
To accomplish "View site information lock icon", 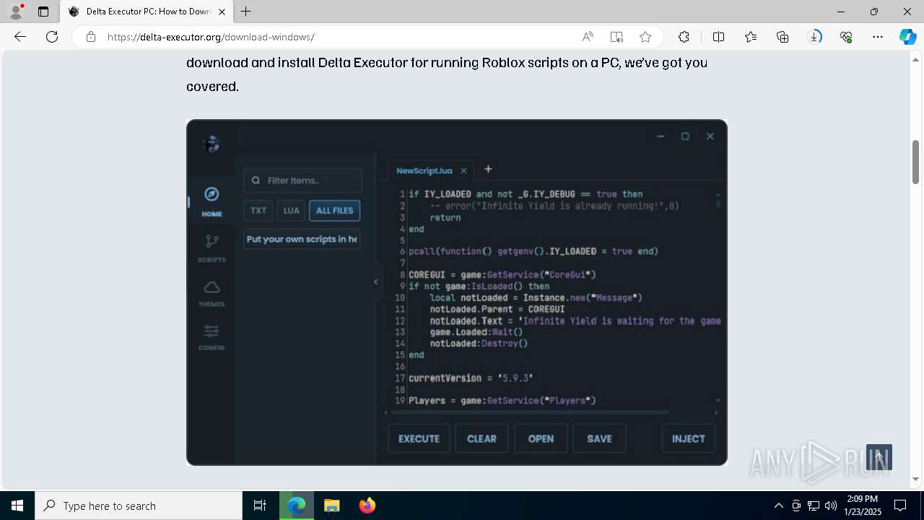I will coord(91,37).
